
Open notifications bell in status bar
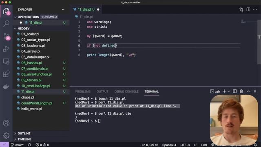point(255,145)
